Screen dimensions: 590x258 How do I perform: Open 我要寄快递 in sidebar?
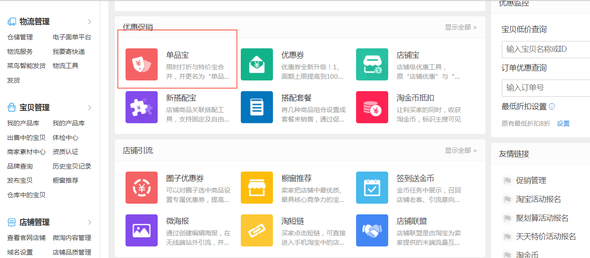[x=69, y=52]
